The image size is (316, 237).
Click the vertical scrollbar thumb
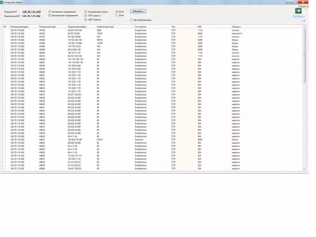(304, 55)
